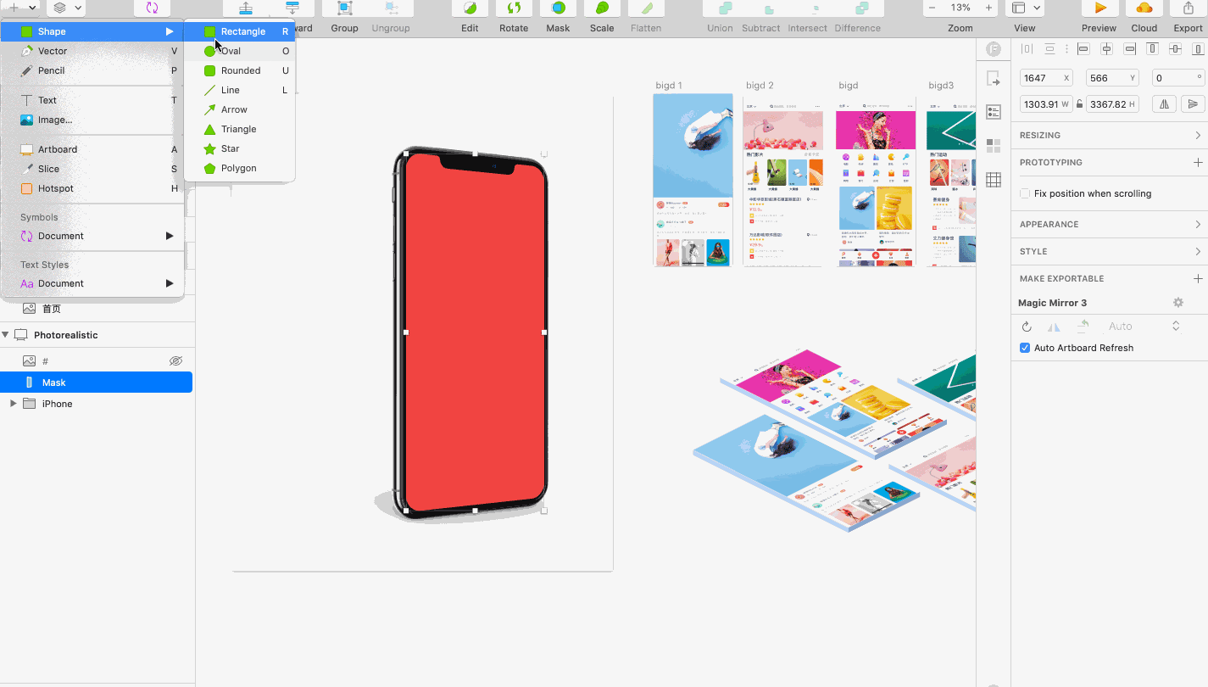
Task: Click the Mask tool icon
Action: pos(558,8)
